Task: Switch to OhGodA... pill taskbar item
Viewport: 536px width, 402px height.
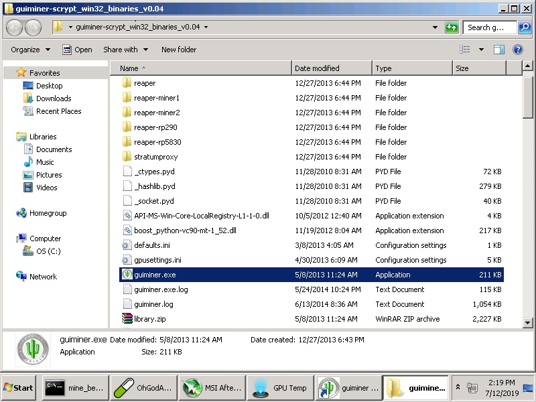Action: pyautogui.click(x=143, y=388)
